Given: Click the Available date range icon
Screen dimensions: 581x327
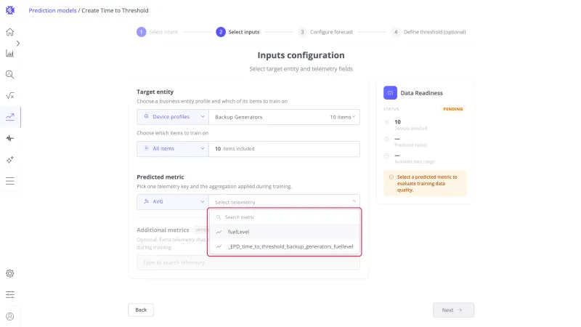Looking at the screenshot, I should coord(386,156).
